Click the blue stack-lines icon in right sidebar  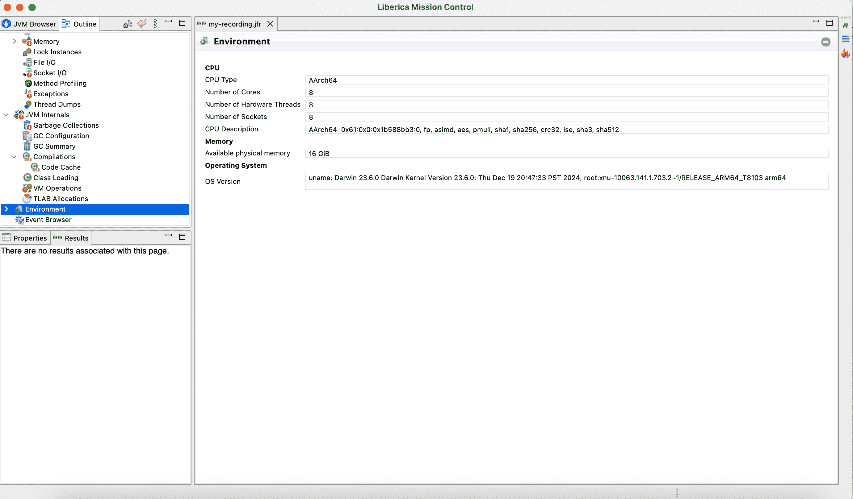[x=845, y=39]
